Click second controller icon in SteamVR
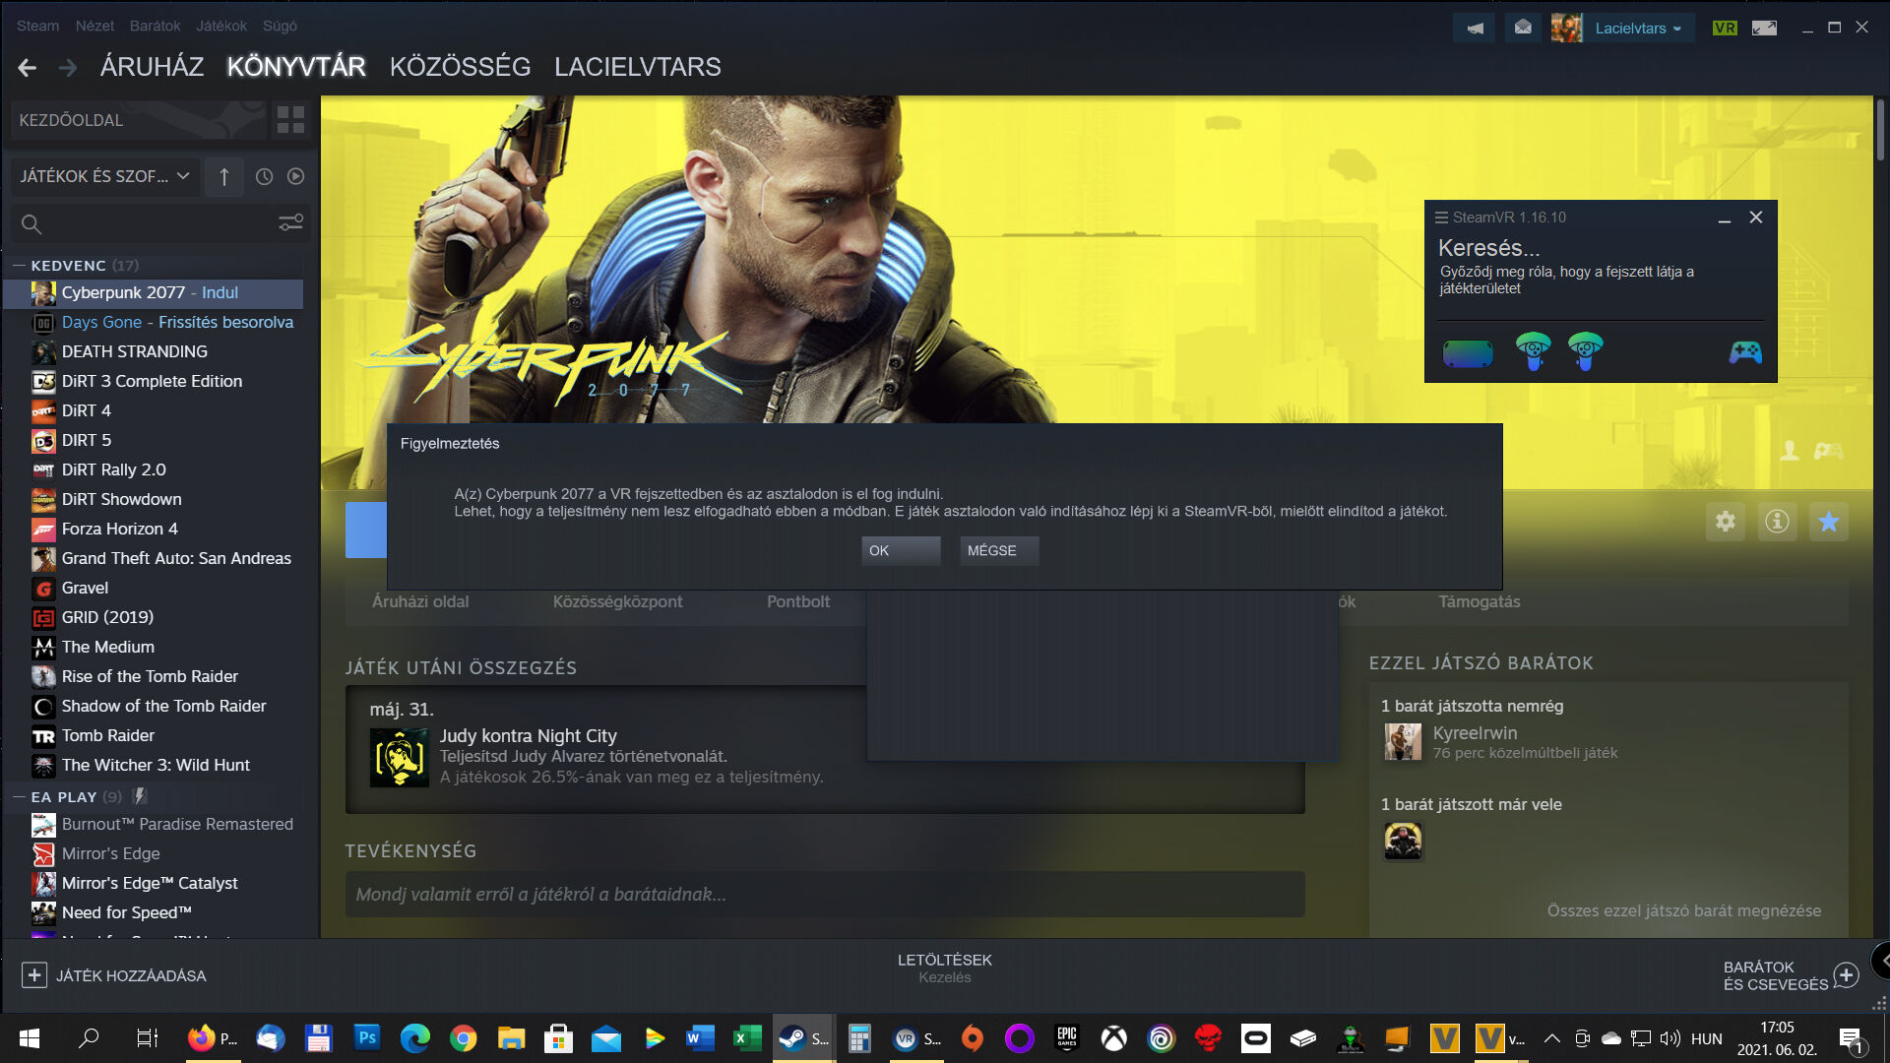This screenshot has width=1890, height=1063. tap(1585, 351)
